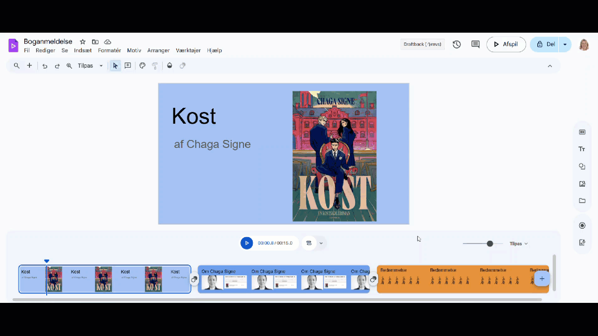The width and height of the screenshot is (598, 336).
Task: Undo the last action
Action: click(x=45, y=66)
